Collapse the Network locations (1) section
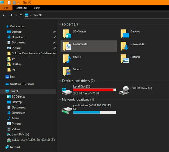Viewport: 169px width, 152px height. coord(60,99)
